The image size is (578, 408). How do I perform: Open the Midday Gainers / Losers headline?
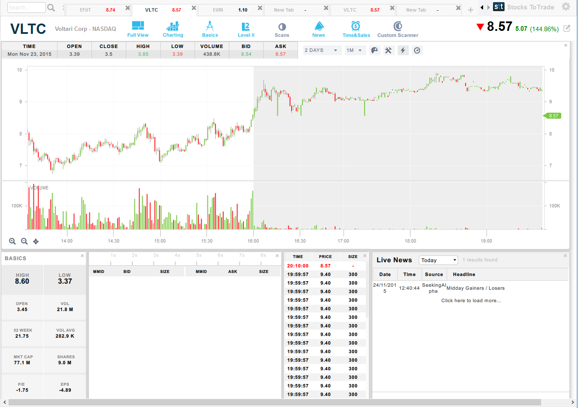475,288
